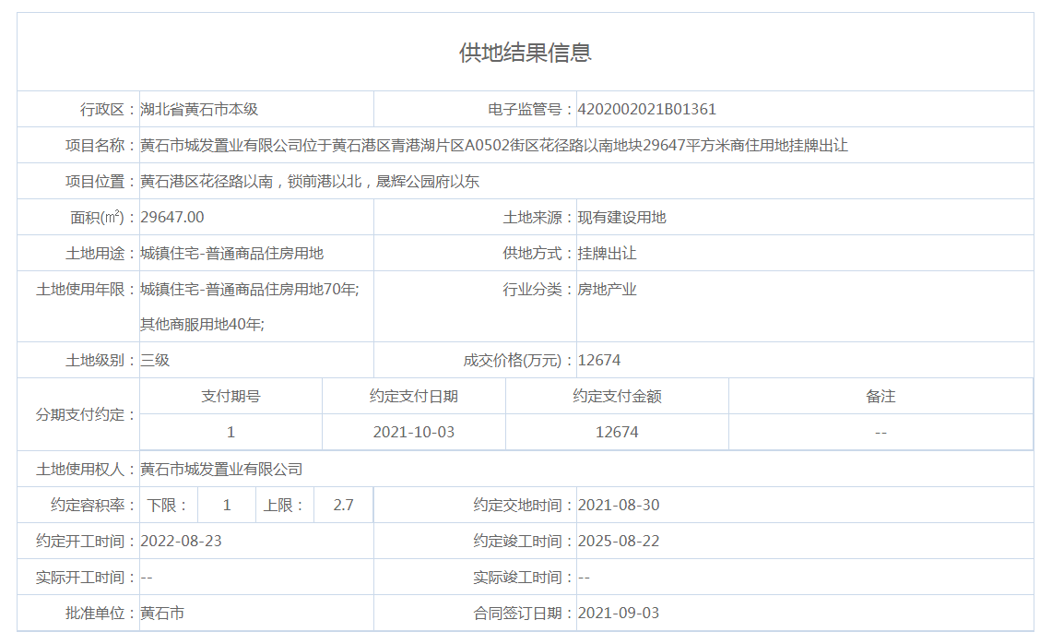Select the value 现有建设用地
Screen dimensions: 1040x644
coord(621,217)
